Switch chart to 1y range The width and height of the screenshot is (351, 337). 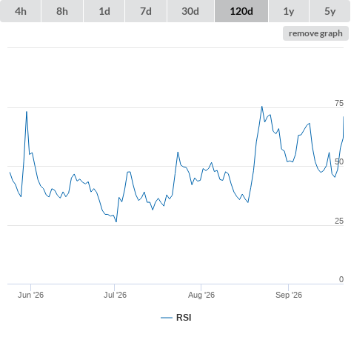coord(289,11)
